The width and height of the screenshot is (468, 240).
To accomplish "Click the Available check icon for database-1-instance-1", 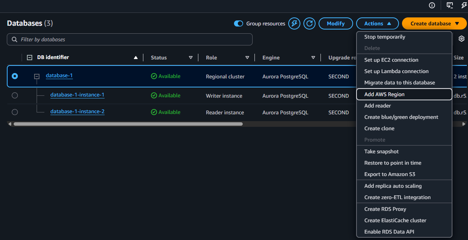I will tap(154, 95).
